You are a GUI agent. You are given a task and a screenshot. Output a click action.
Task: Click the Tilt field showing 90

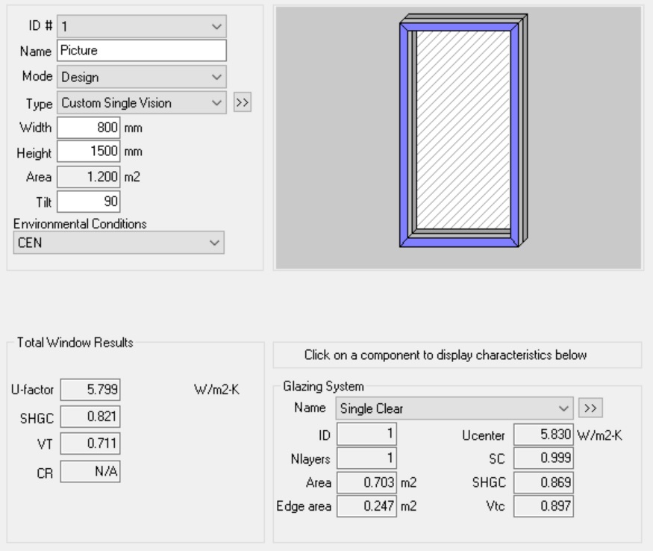pyautogui.click(x=89, y=202)
